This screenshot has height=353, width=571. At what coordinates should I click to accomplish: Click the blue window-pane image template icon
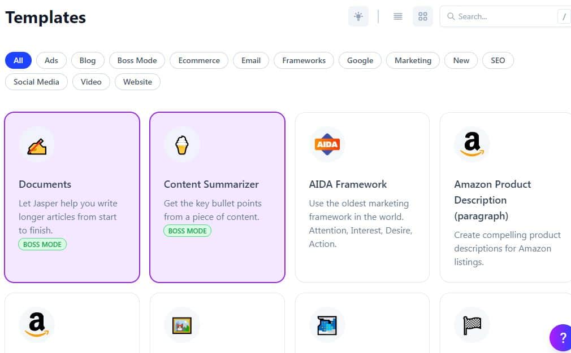coord(327,325)
